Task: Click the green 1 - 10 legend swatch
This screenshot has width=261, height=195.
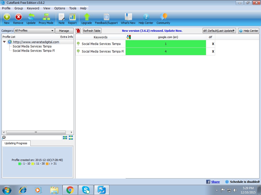Action: coord(20,164)
